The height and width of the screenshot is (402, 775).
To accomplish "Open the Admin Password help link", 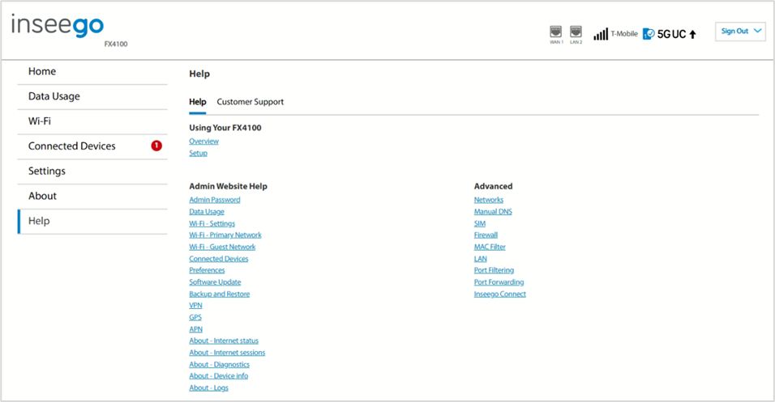I will click(215, 200).
